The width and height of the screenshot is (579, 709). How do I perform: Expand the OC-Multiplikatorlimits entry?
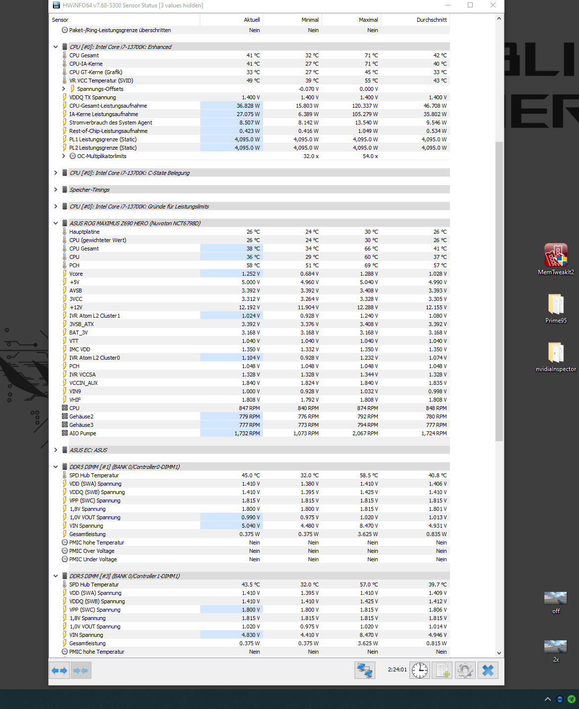pos(63,156)
